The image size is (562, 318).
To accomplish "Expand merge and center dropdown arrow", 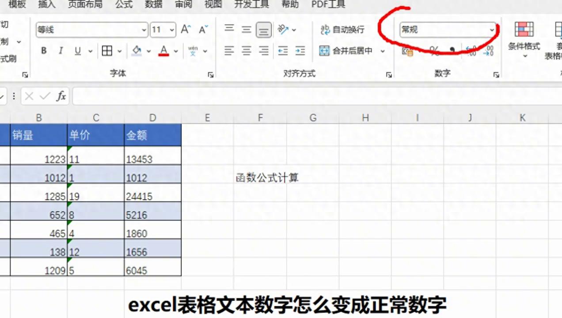I will [x=383, y=51].
